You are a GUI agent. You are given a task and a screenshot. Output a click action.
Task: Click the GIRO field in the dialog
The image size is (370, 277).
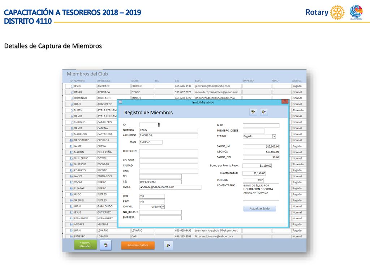click(261, 126)
